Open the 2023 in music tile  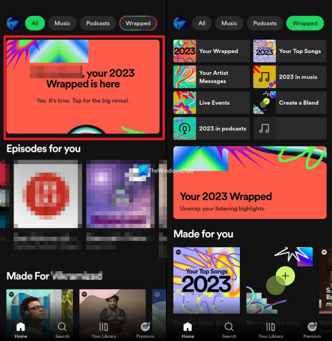pyautogui.click(x=290, y=77)
